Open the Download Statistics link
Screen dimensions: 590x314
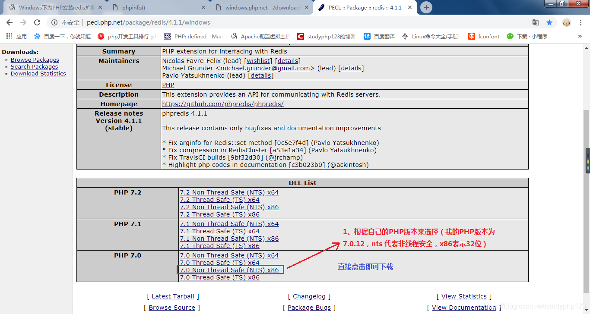38,74
